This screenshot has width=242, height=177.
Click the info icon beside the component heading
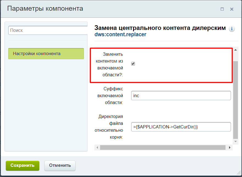click(232, 29)
